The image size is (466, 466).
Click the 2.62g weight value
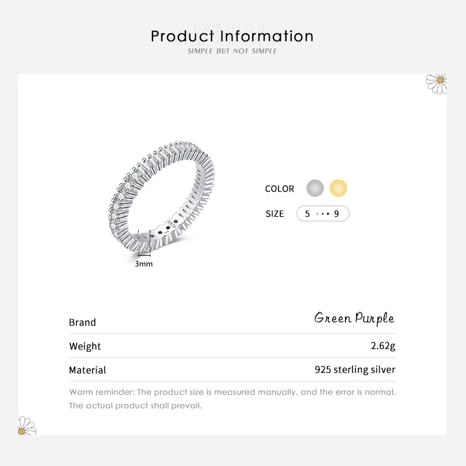coord(383,346)
